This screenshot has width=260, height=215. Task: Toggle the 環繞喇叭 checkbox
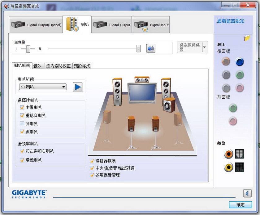pyautogui.click(x=22, y=160)
